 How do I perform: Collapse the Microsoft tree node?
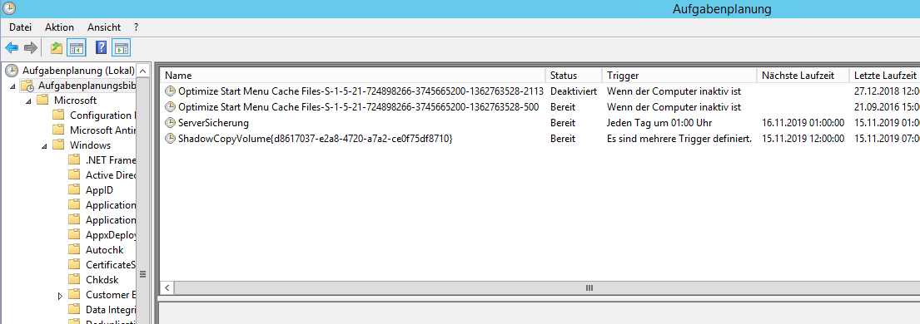coord(29,101)
